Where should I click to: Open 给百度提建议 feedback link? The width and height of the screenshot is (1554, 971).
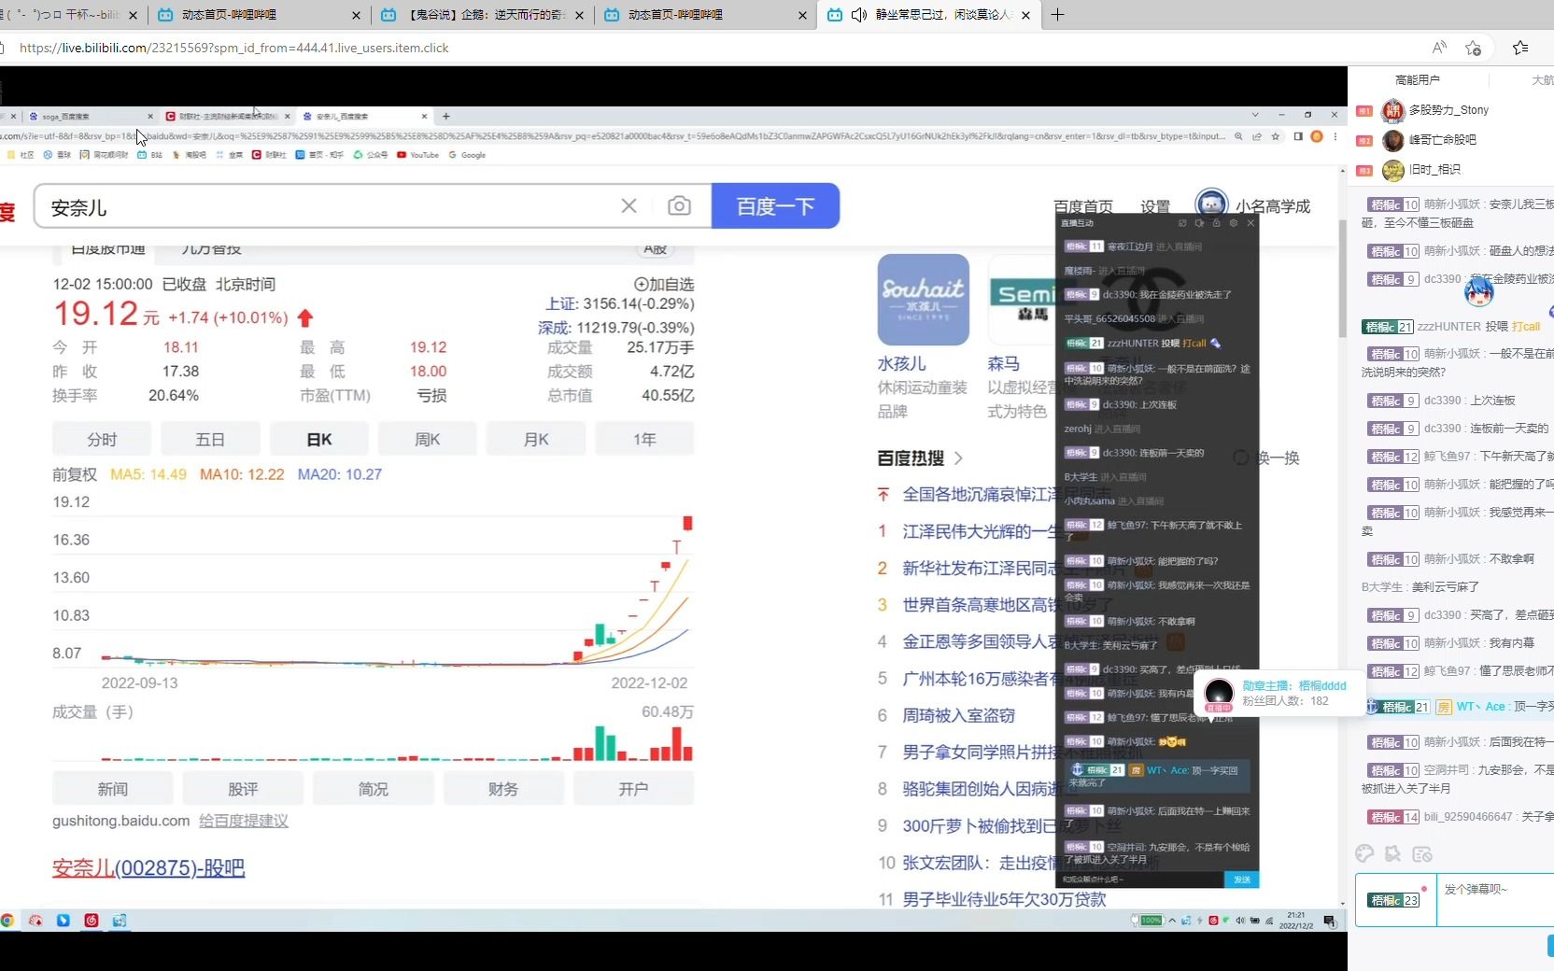(244, 821)
